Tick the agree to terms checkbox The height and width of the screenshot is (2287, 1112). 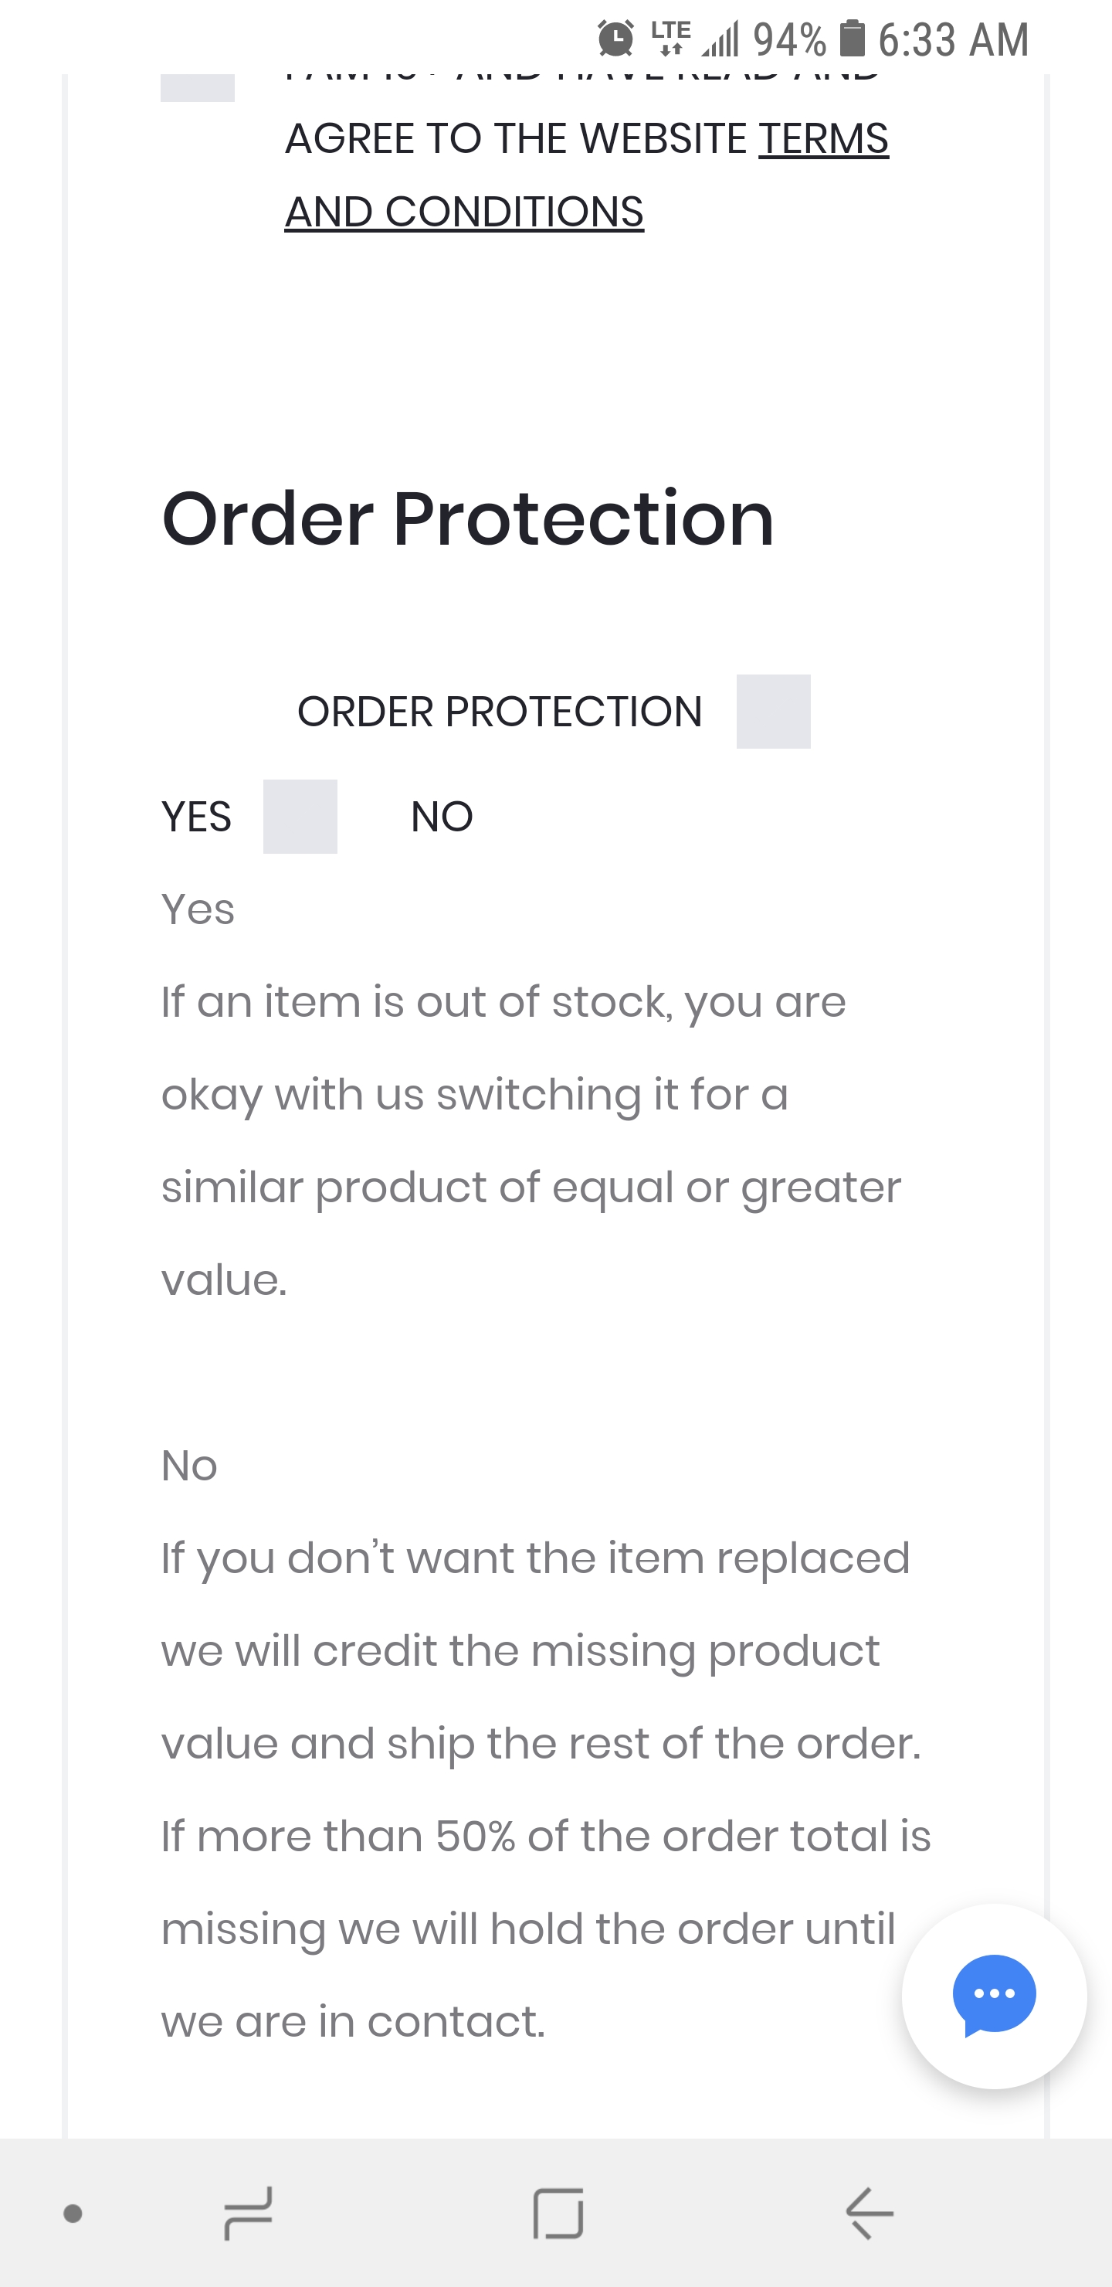click(x=197, y=87)
